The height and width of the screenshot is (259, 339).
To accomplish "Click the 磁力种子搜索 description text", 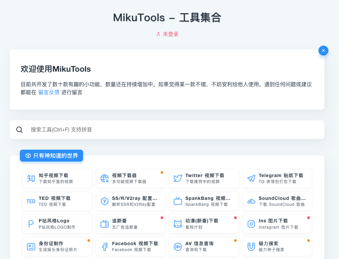I will tap(271, 250).
